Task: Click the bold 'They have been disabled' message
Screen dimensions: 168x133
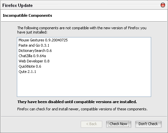Action: 77,102
